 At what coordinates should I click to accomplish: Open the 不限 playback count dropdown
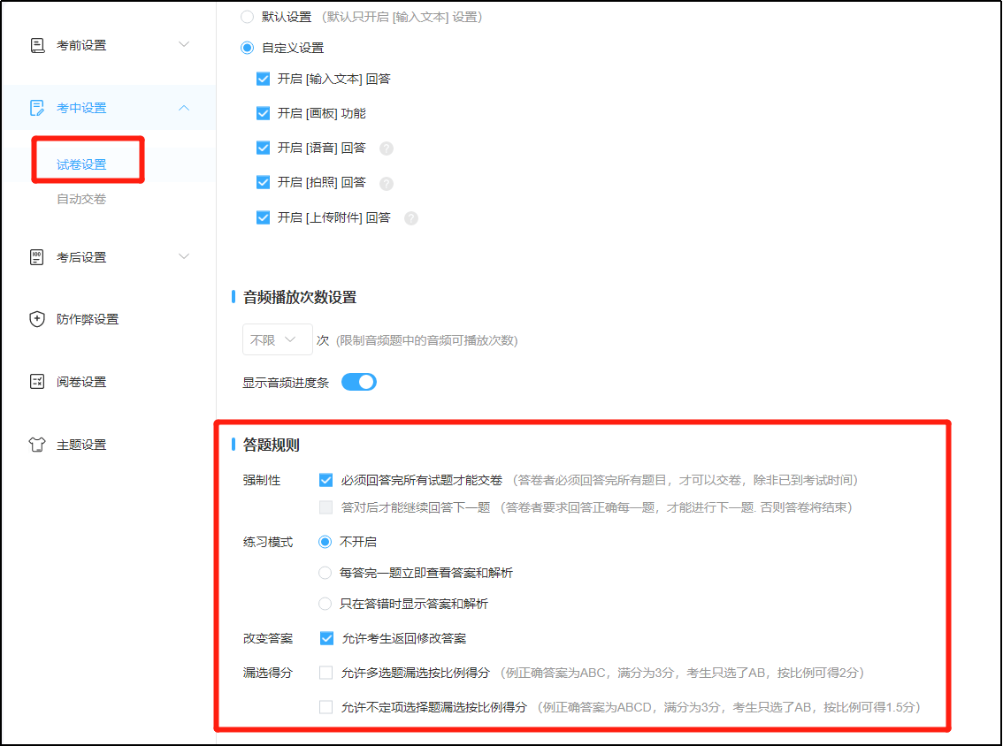pos(277,339)
